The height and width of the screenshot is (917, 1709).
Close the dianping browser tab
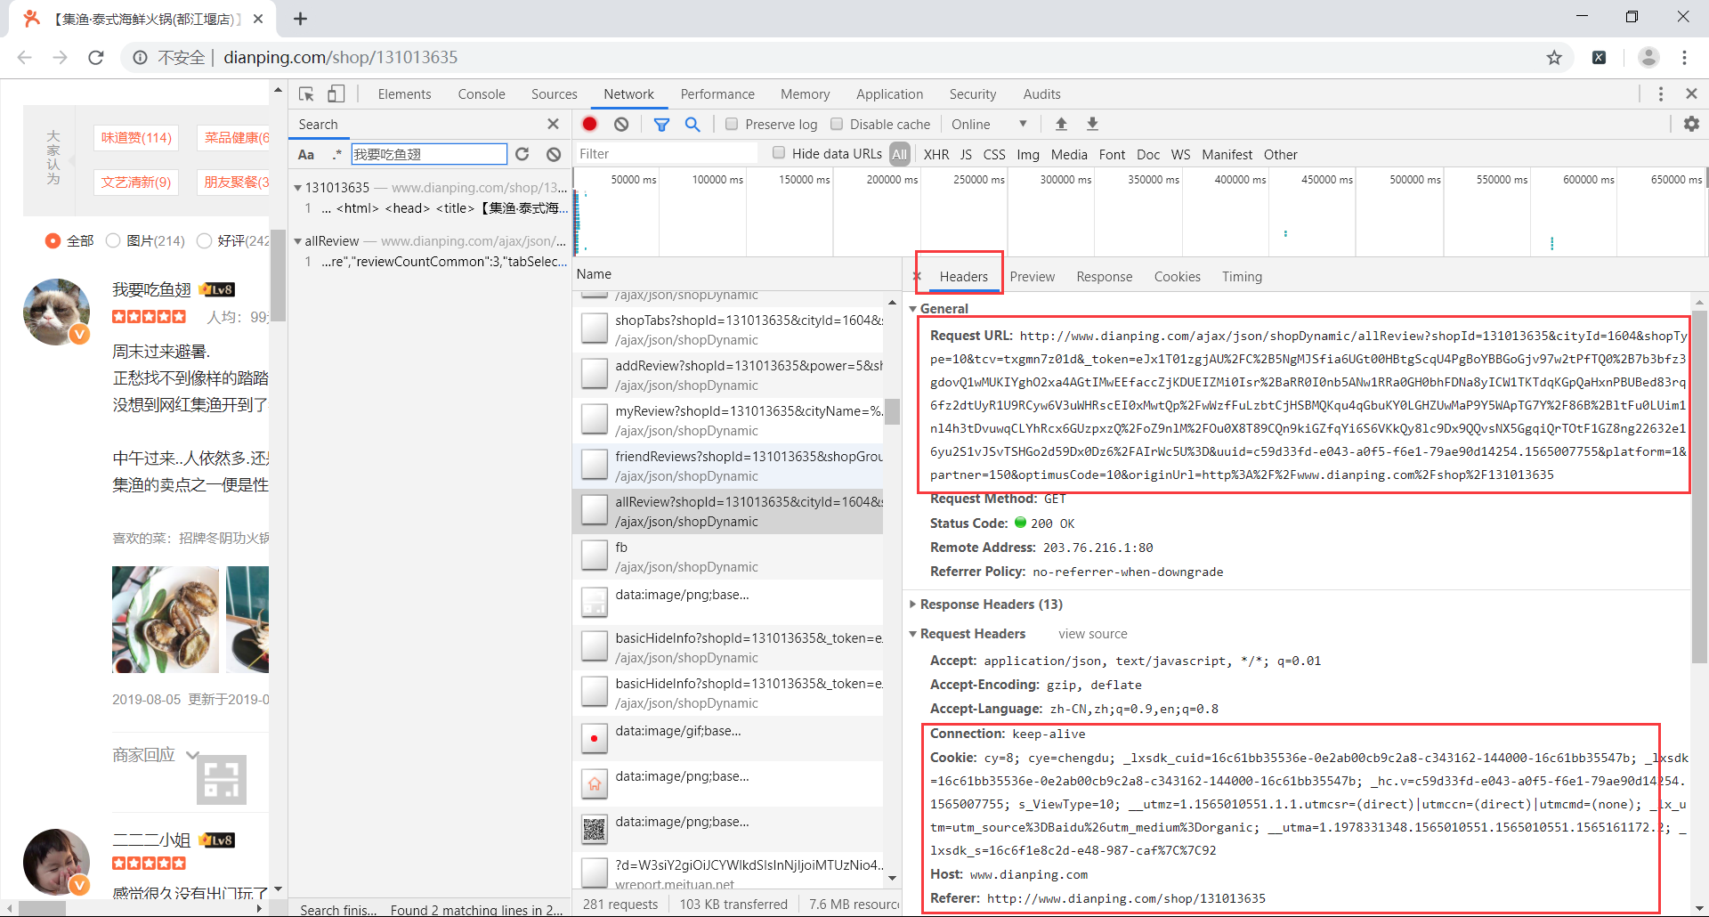(x=258, y=19)
